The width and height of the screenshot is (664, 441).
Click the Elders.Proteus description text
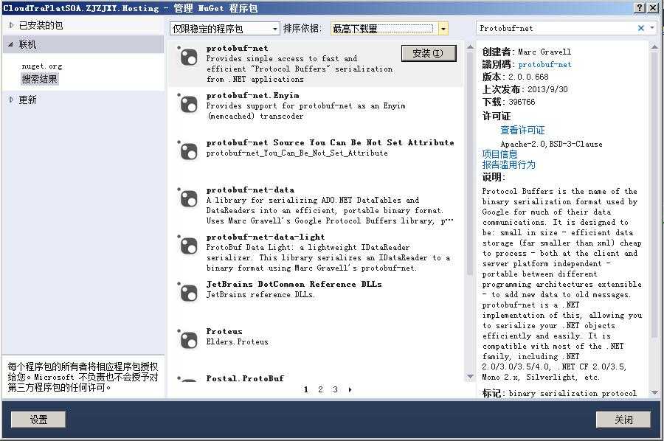click(x=237, y=341)
